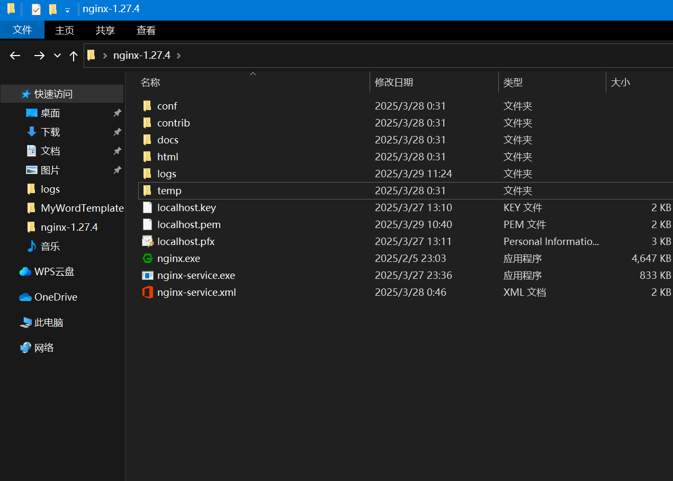The width and height of the screenshot is (673, 481).
Task: Click the Personal Informatio... type cell
Action: click(551, 241)
